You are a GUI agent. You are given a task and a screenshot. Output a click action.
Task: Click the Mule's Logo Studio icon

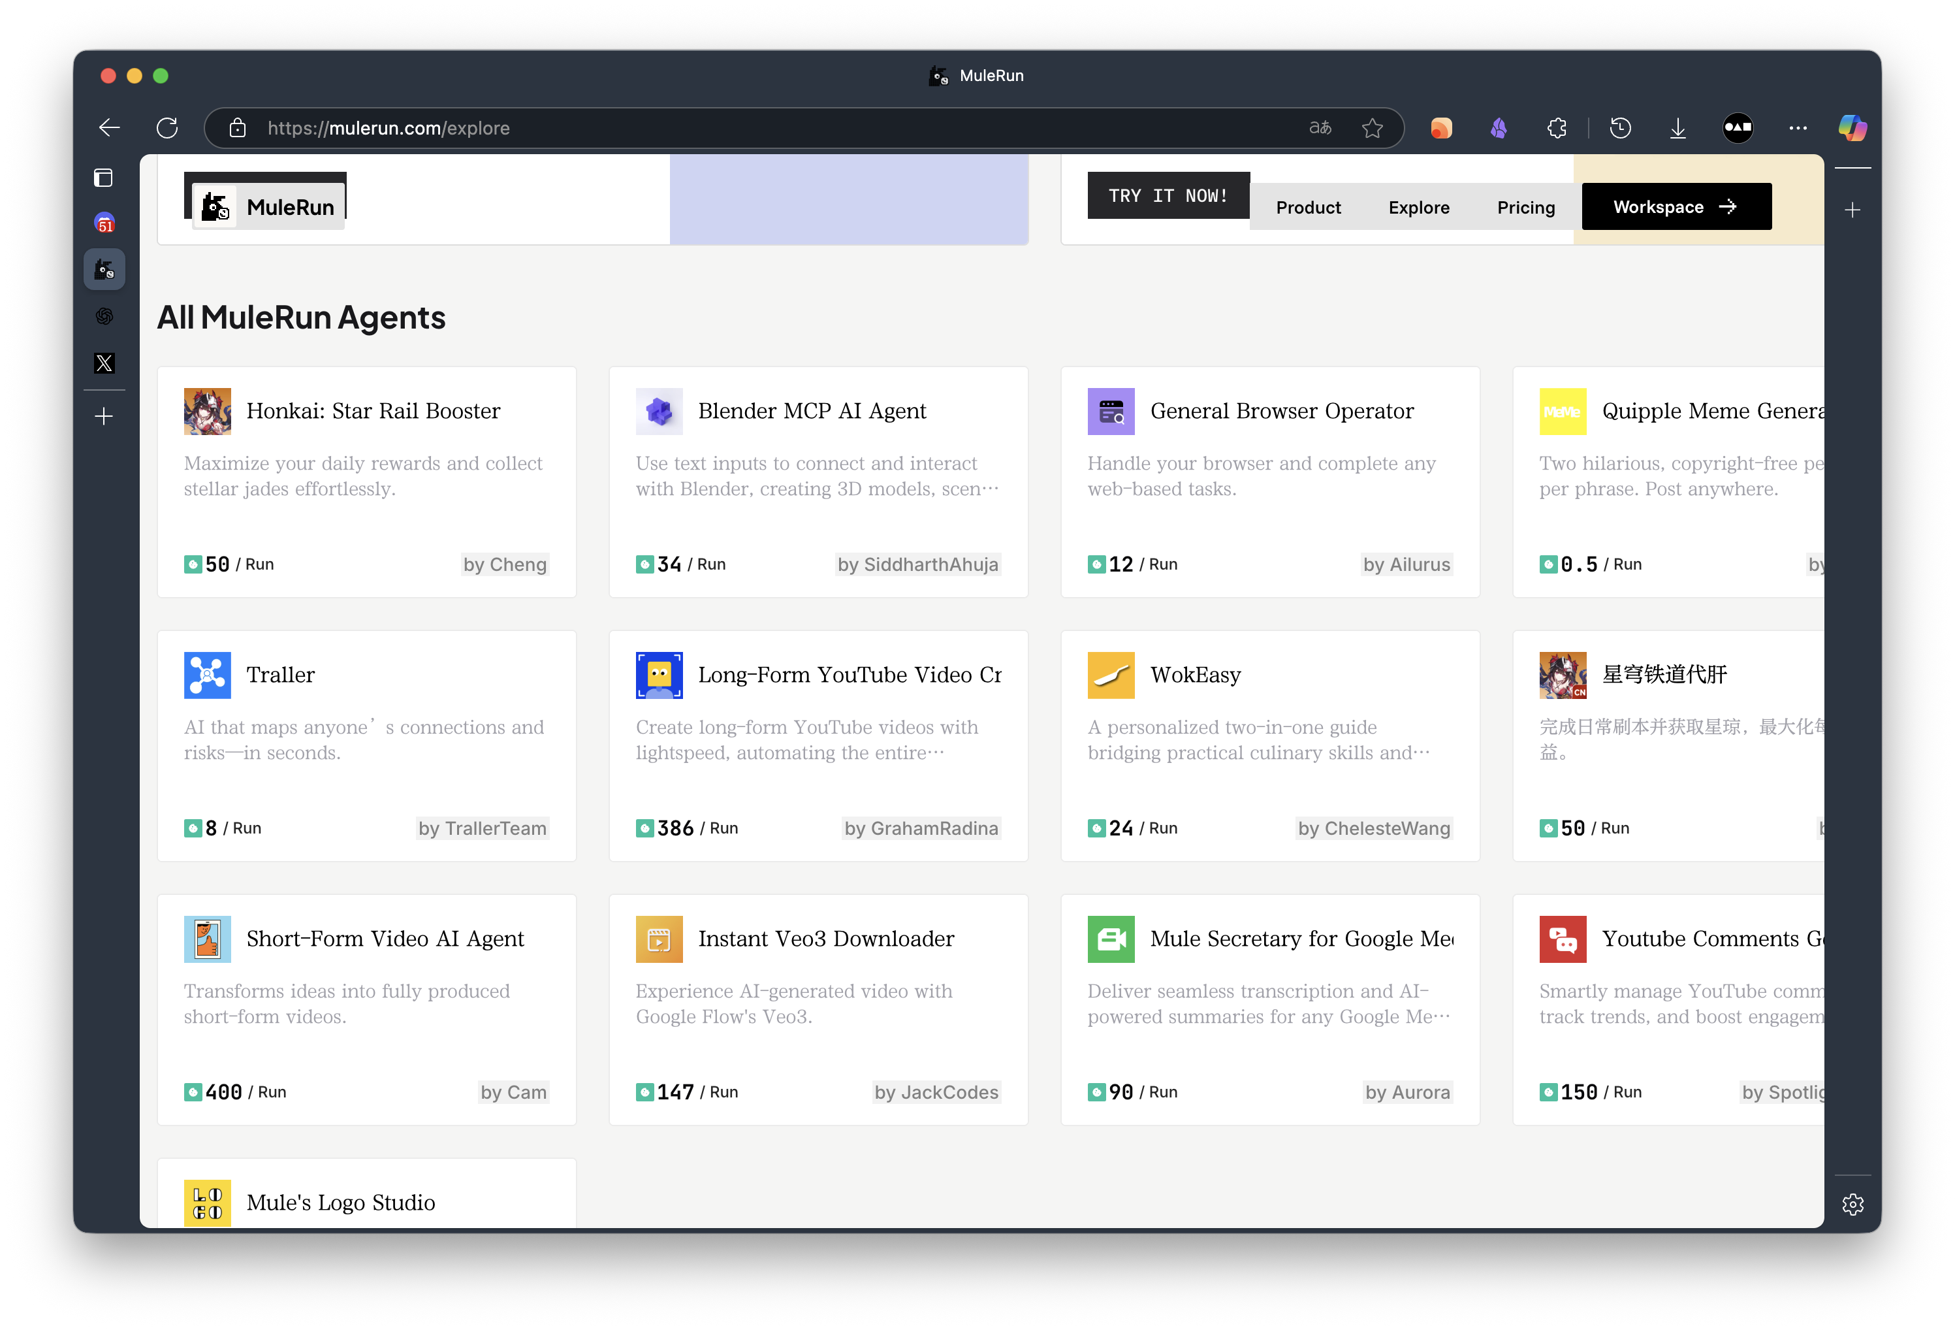click(207, 1203)
